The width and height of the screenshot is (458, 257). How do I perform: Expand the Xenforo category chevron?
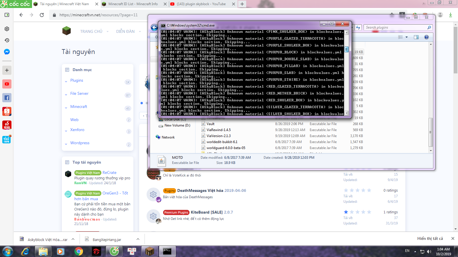point(66,131)
